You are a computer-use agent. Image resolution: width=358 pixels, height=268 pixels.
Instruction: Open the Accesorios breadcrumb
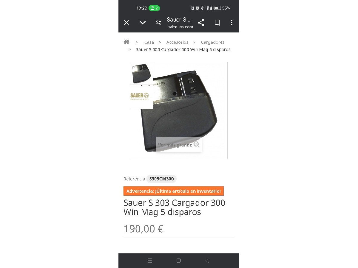[x=177, y=42]
